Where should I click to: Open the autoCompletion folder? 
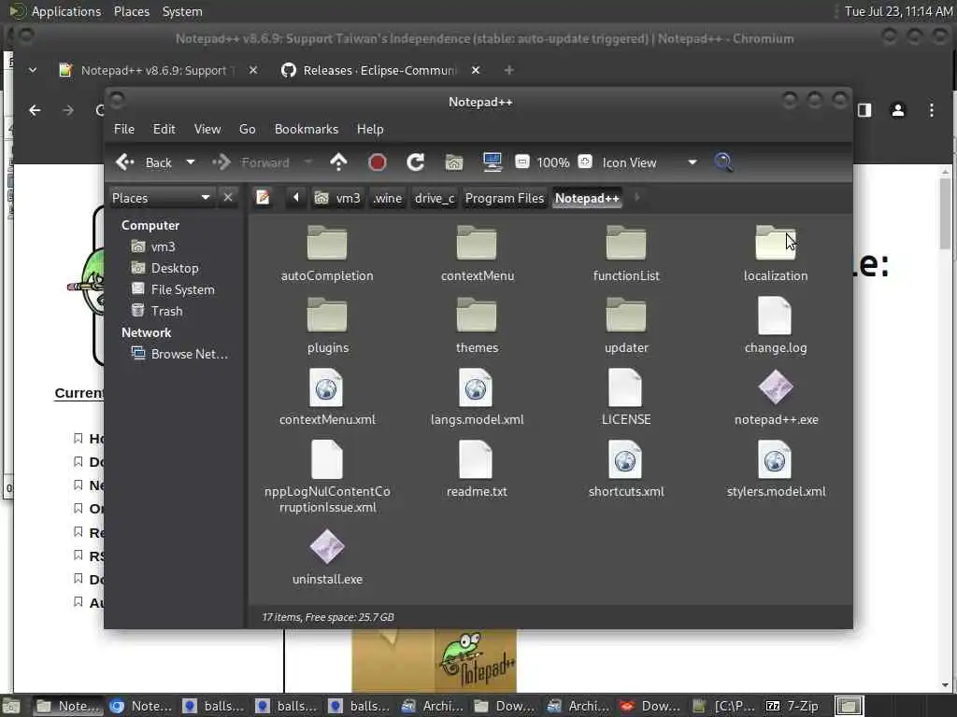click(x=327, y=253)
